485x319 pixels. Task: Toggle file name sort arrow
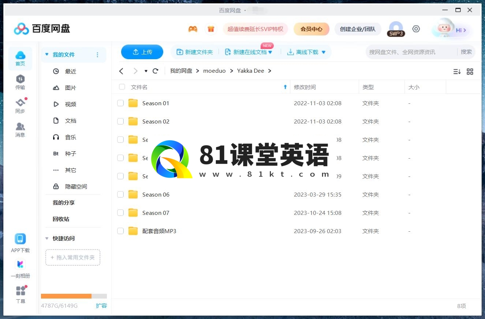click(x=286, y=87)
